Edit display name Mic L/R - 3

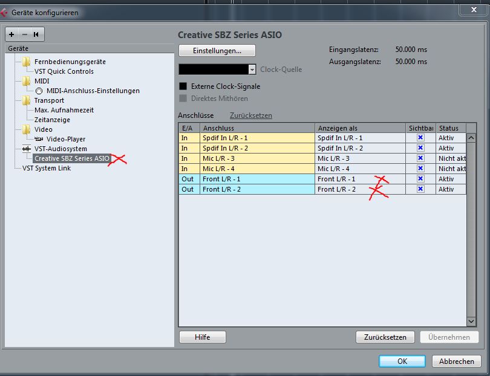pyautogui.click(x=360, y=158)
